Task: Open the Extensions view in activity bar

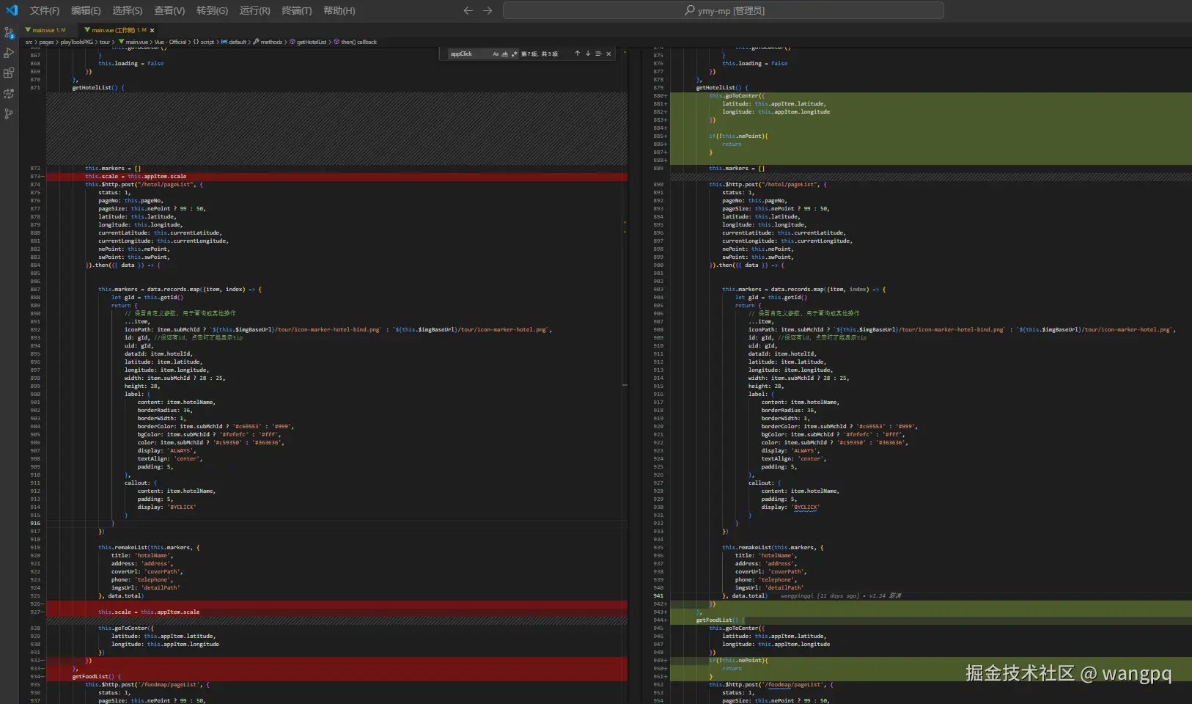Action: click(9, 73)
